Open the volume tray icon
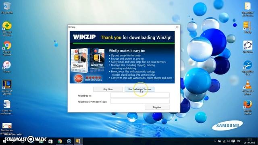This screenshot has height=145, width=258. click(x=228, y=141)
